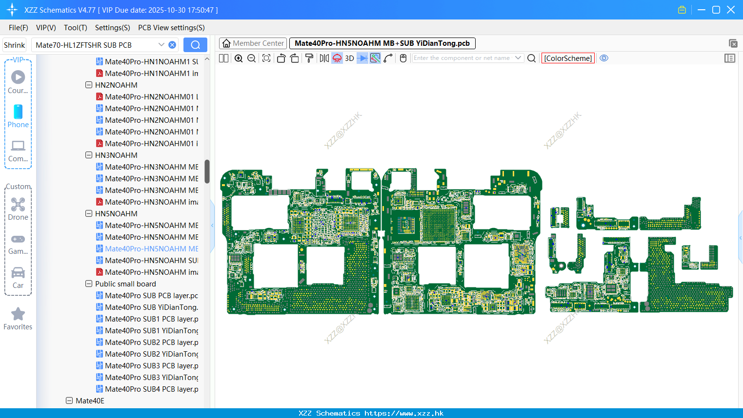The width and height of the screenshot is (743, 418).
Task: Mirror flip the PCB view
Action: click(324, 58)
